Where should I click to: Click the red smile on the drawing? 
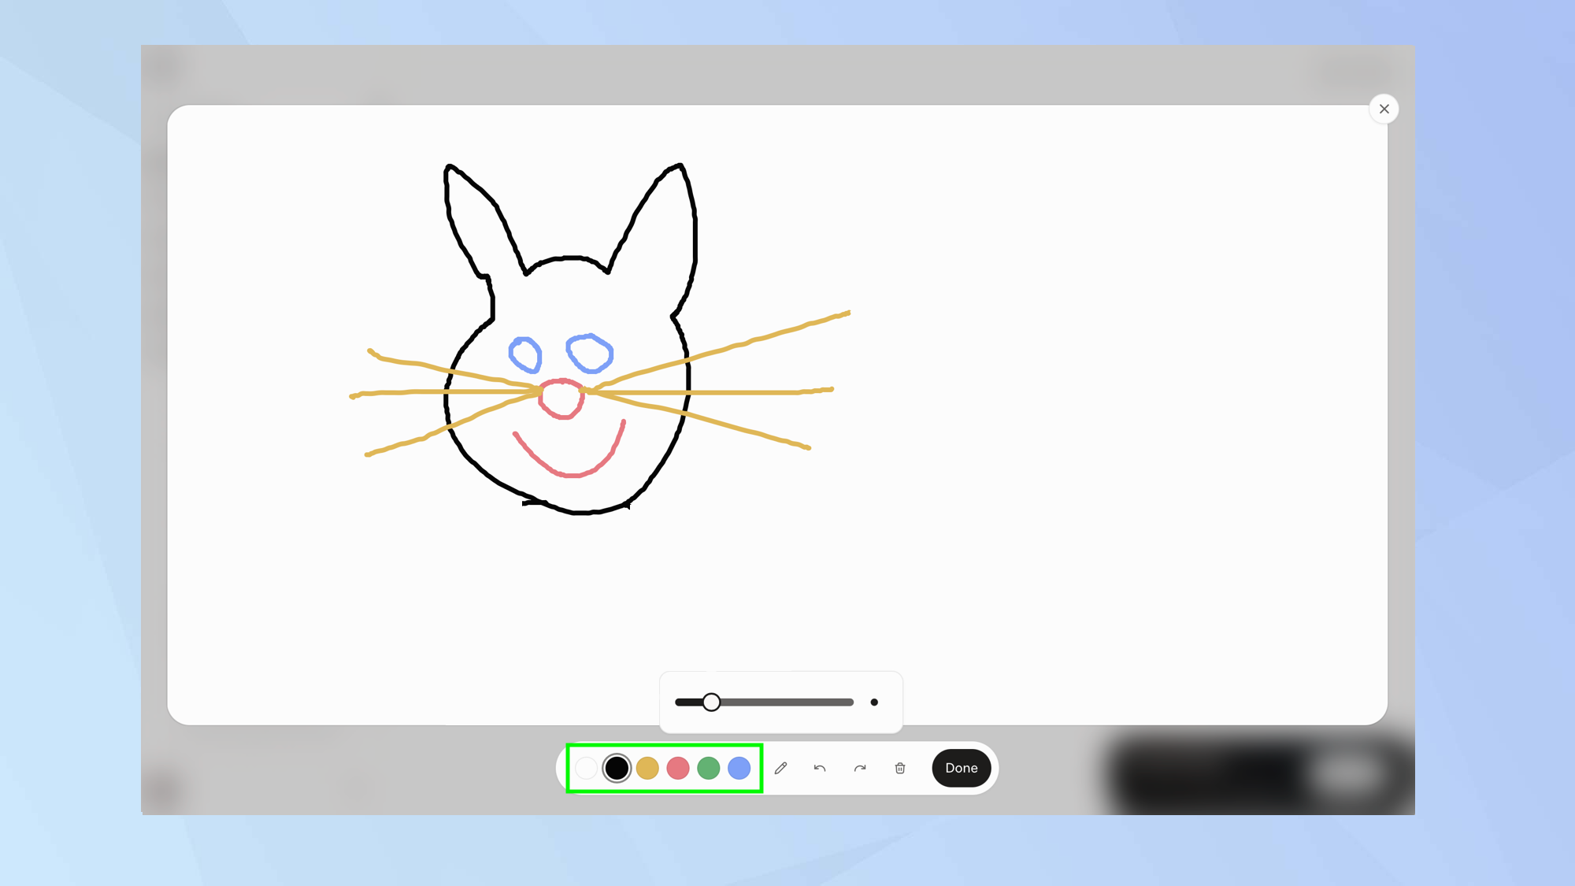pyautogui.click(x=567, y=473)
